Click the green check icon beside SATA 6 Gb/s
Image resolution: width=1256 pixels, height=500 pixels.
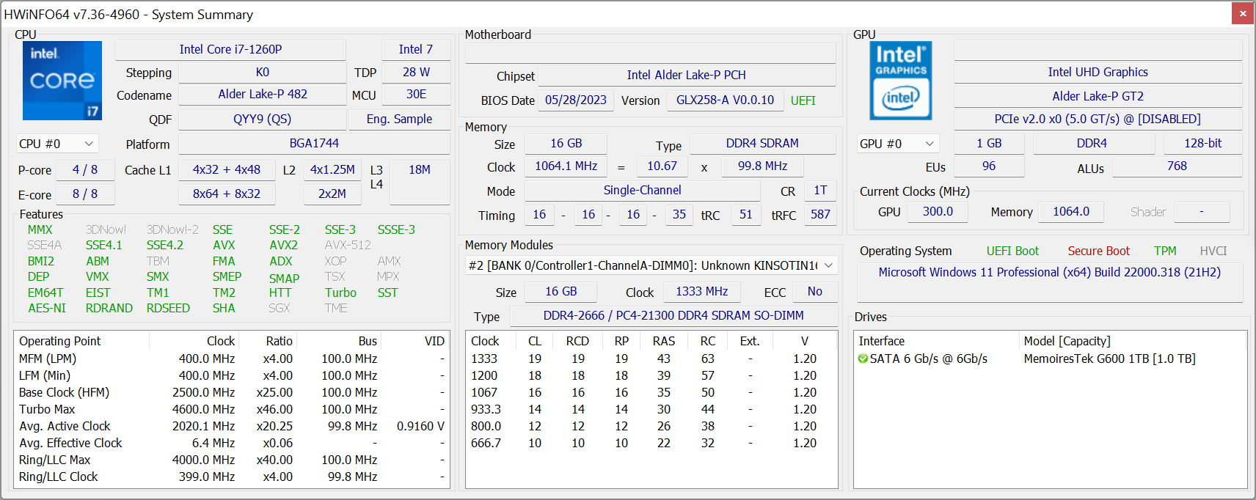pyautogui.click(x=863, y=359)
